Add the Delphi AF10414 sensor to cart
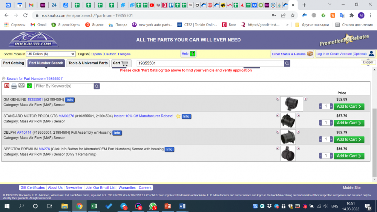 [x=349, y=139]
